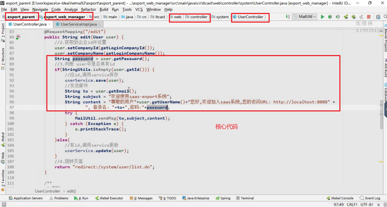Run with coverage icon

click(x=338, y=17)
